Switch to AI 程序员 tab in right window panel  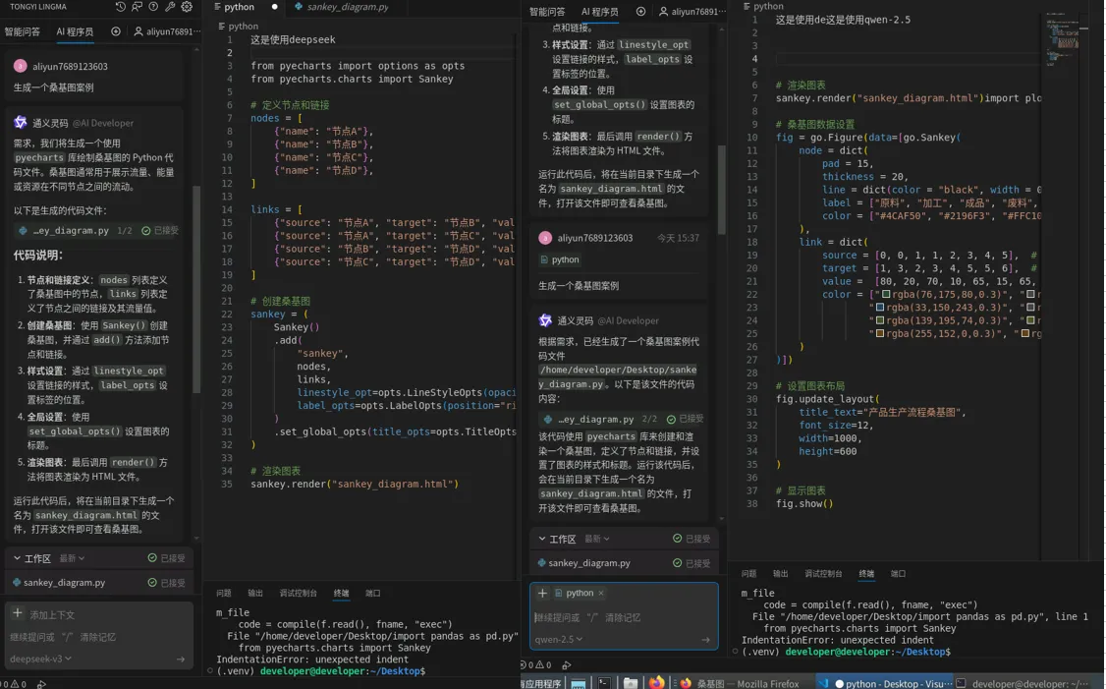(599, 11)
